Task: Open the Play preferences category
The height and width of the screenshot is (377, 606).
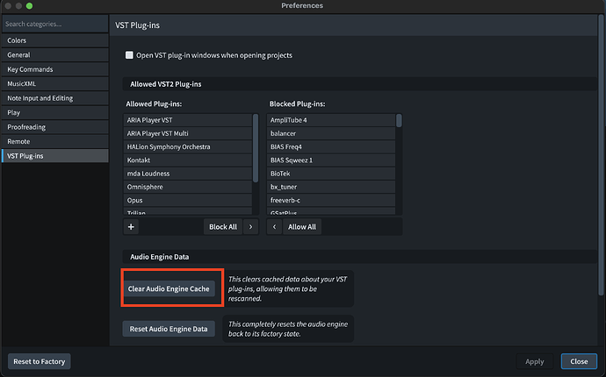Action: tap(14, 112)
